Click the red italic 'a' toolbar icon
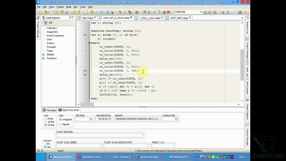Image resolution: width=286 pixels, height=161 pixels. [x=223, y=12]
